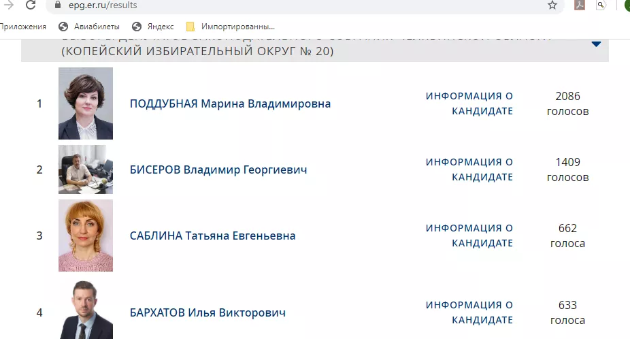Click the photo of Бархатов Илья Викторович
The image size is (630, 339).
click(86, 310)
